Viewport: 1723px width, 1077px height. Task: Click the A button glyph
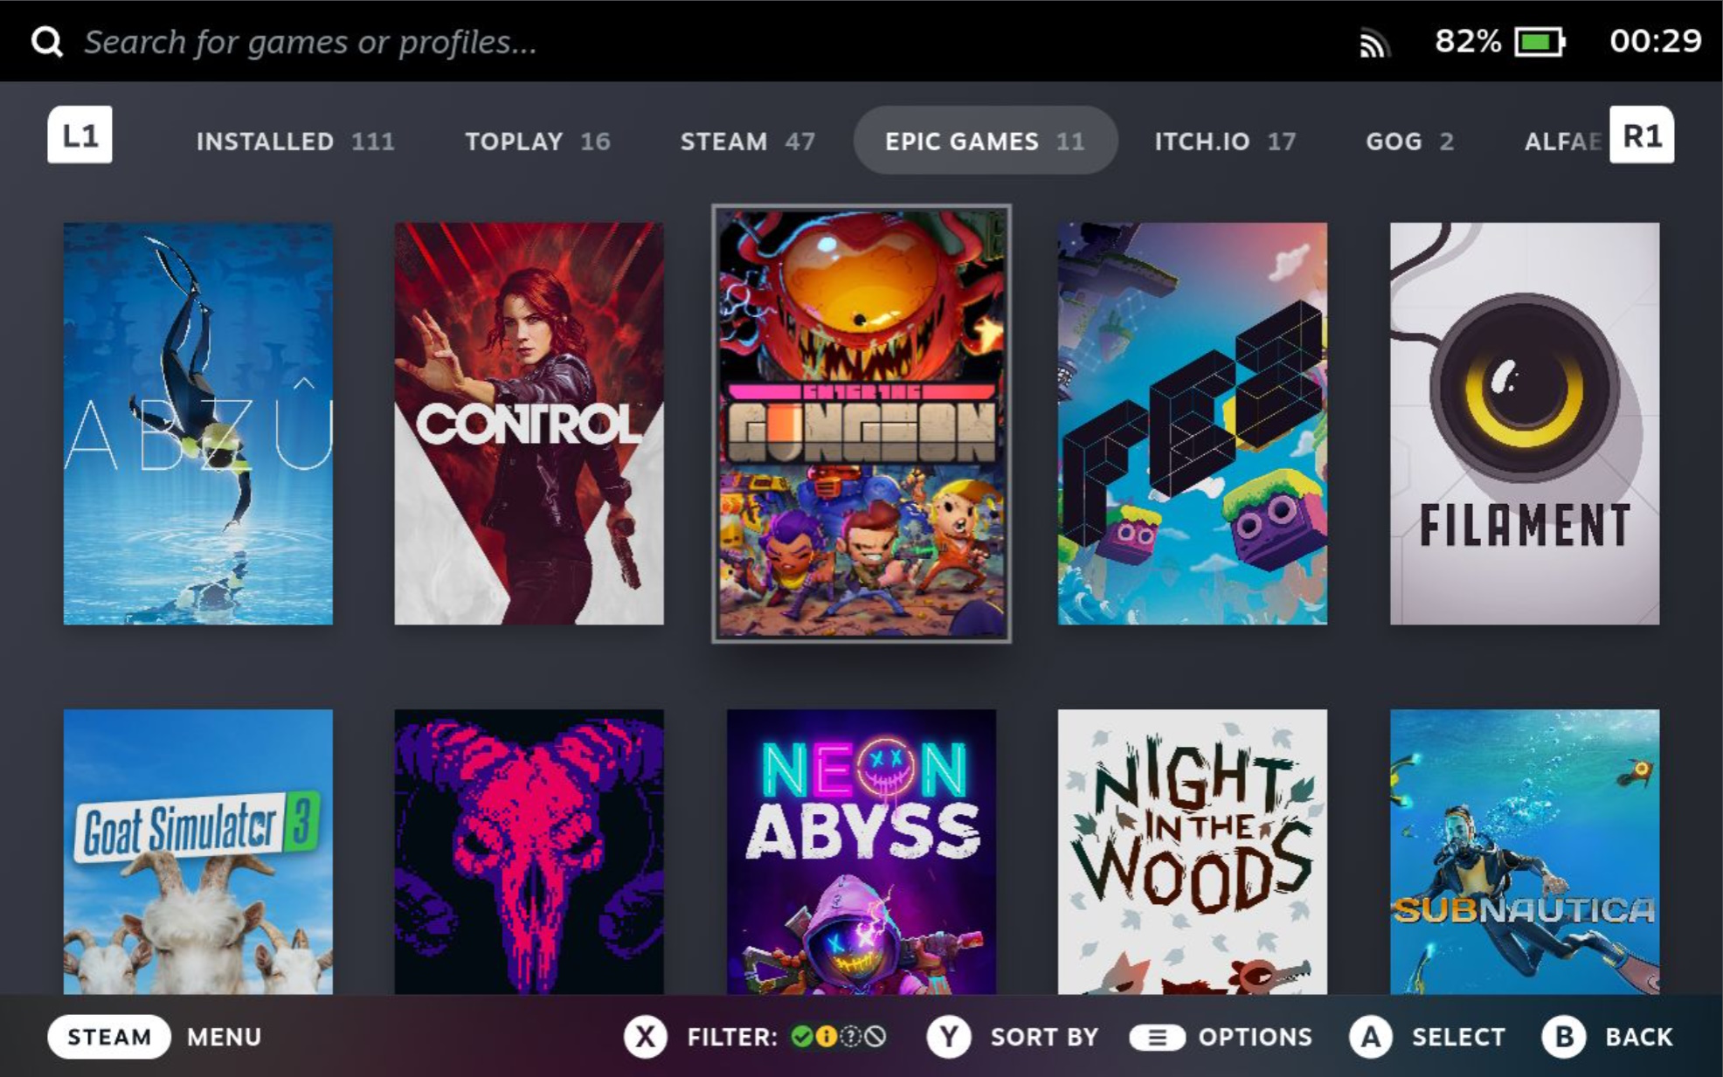click(1370, 1037)
